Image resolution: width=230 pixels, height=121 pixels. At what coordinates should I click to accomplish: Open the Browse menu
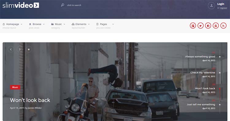pyautogui.click(x=37, y=24)
